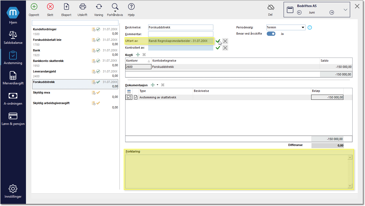Click the Kontrollert av field
The width and height of the screenshot is (365, 206).
point(181,48)
